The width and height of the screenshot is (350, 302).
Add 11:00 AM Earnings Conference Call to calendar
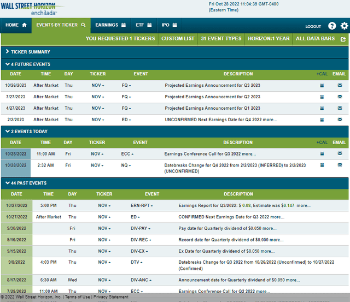(322, 153)
